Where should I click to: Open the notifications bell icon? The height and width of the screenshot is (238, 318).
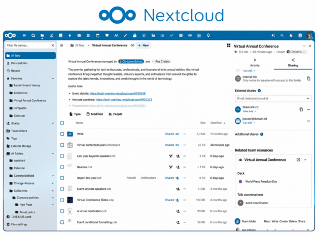(x=291, y=35)
